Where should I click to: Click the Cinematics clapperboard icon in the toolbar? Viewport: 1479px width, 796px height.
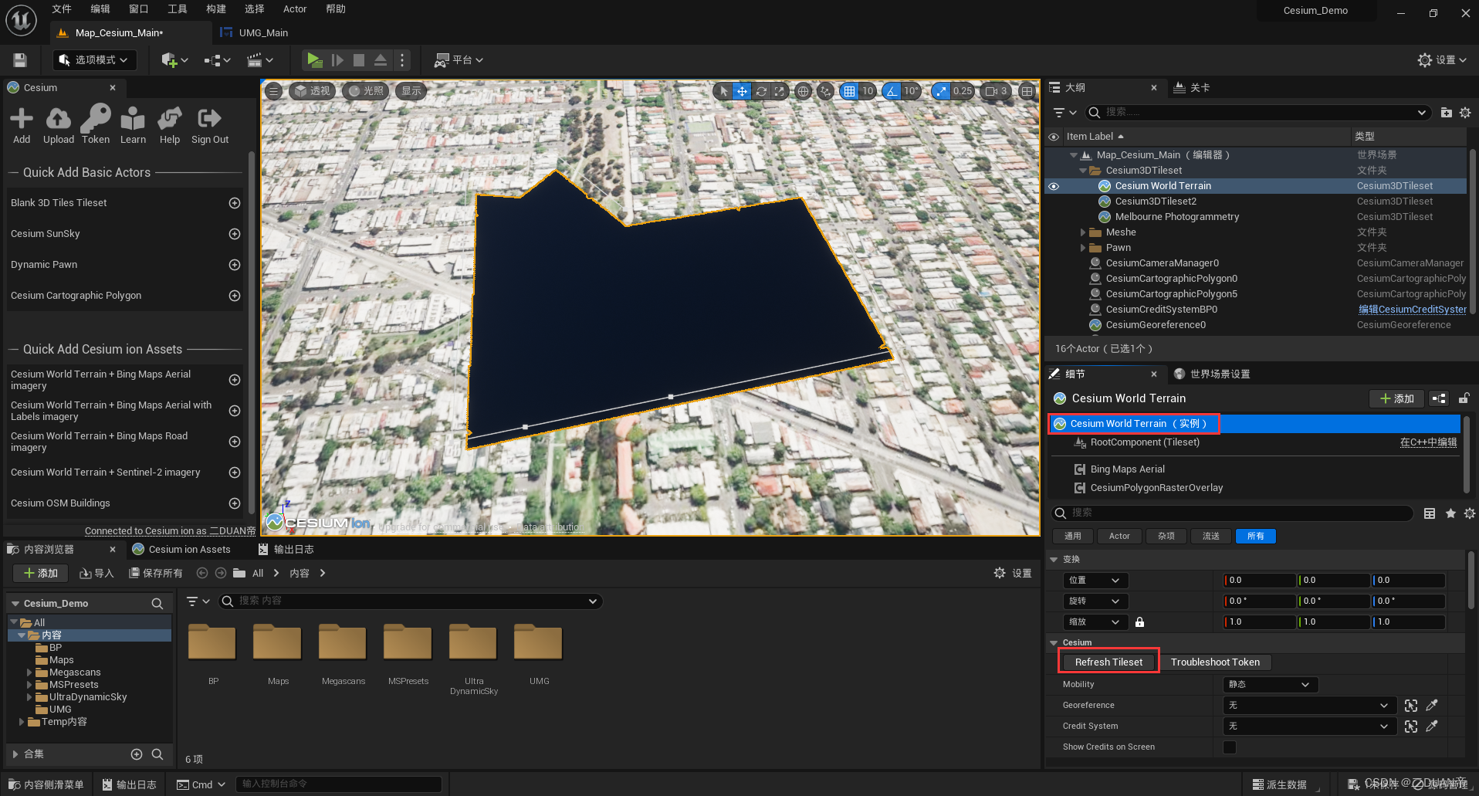(x=256, y=59)
